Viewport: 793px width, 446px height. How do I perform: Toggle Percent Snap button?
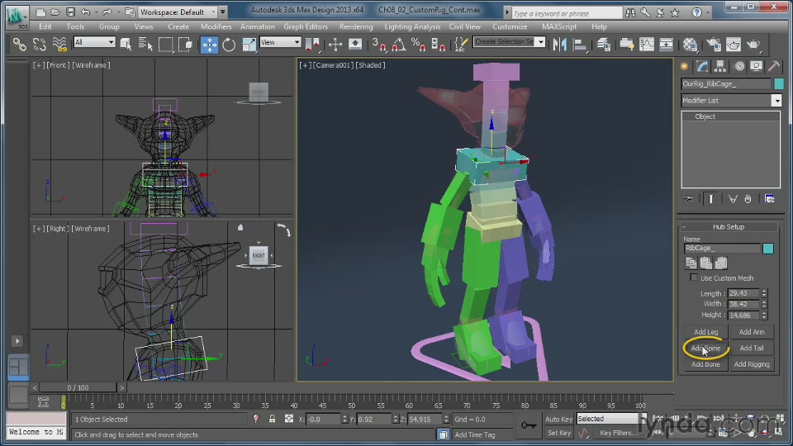(x=418, y=45)
